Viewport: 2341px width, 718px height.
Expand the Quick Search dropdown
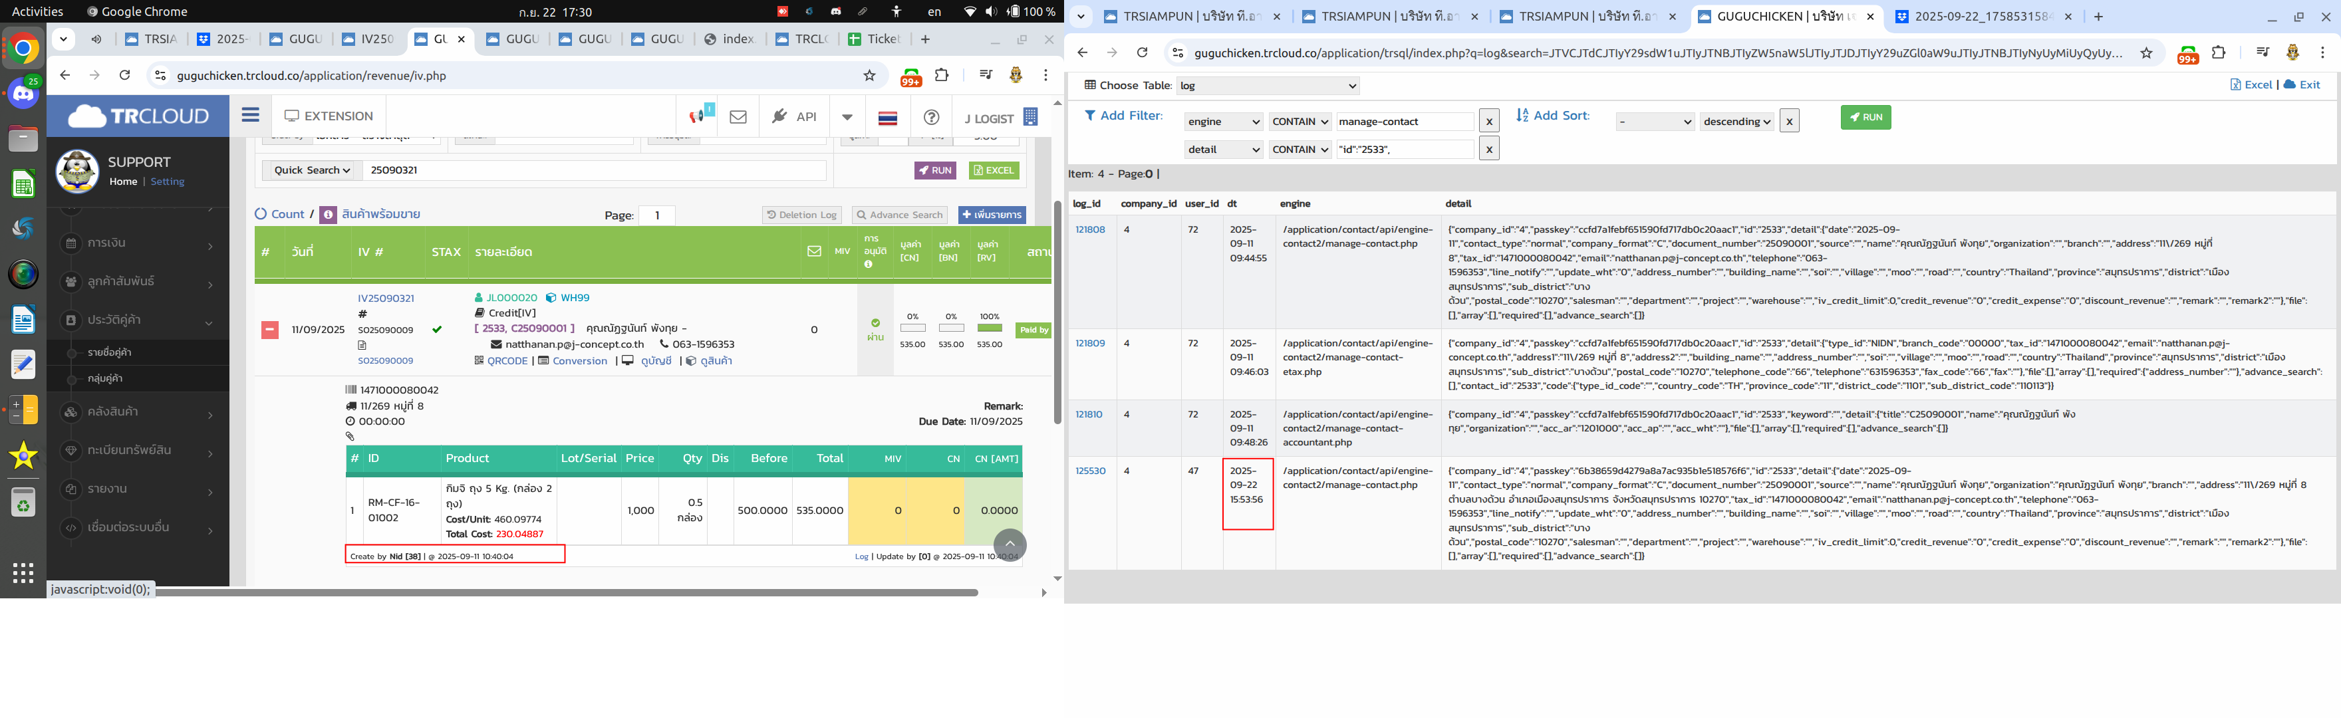click(312, 170)
